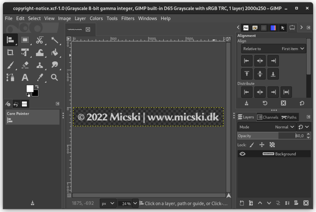Click the align bottom edge button
Screen dimensions: 316x212
(273, 74)
